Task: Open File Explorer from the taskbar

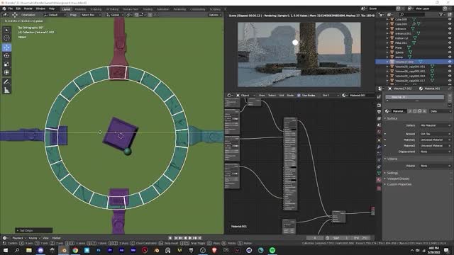Action: (29, 250)
